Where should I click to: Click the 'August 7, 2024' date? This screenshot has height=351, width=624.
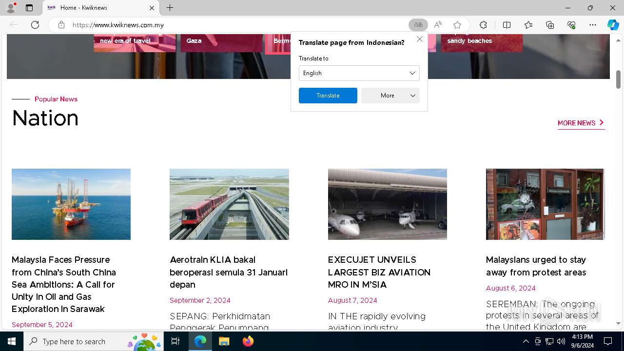tap(352, 300)
